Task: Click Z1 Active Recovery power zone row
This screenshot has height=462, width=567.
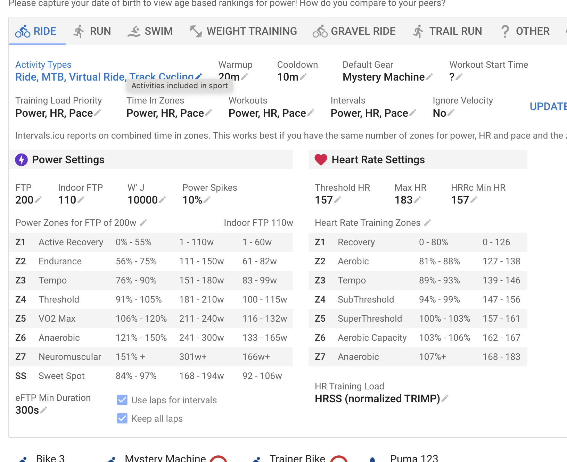Action: [151, 242]
